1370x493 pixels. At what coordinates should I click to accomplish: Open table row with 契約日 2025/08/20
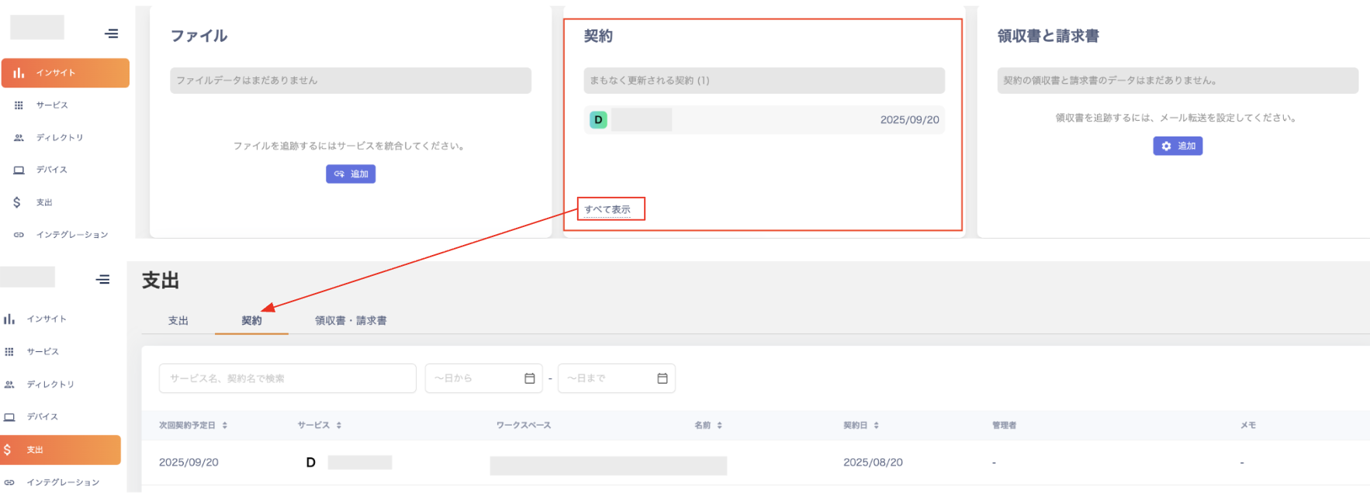coord(873,463)
